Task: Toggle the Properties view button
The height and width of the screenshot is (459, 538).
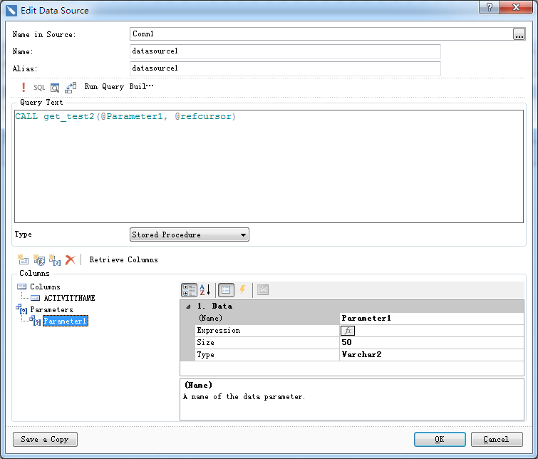Action: pos(226,290)
